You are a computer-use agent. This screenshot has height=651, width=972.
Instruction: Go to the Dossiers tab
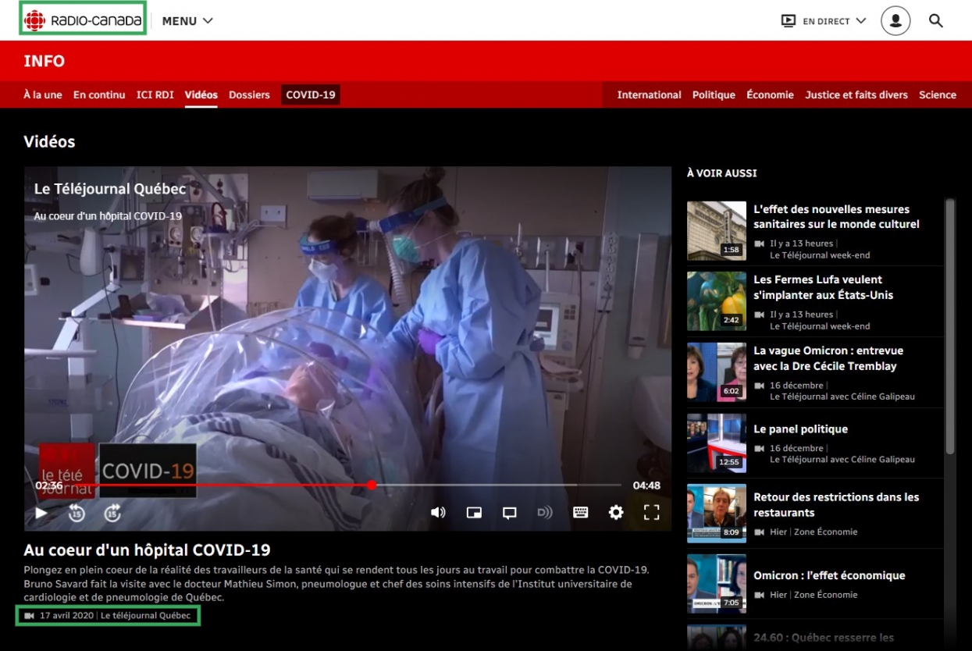[x=249, y=95]
